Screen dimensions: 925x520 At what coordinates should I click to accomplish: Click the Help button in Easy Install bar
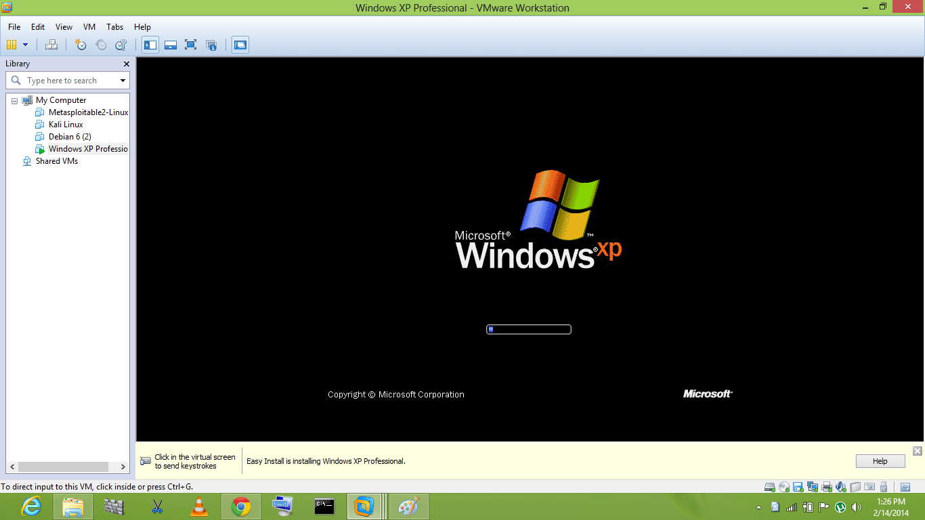[880, 461]
